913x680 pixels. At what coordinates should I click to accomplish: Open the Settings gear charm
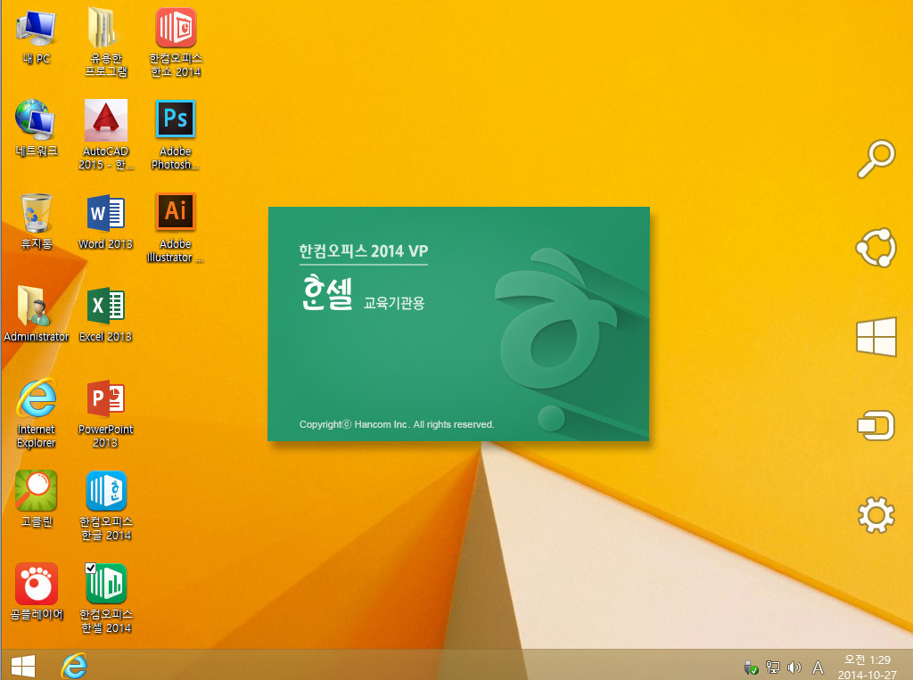coord(876,514)
